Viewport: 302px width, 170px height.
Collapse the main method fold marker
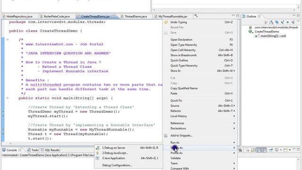[8, 98]
